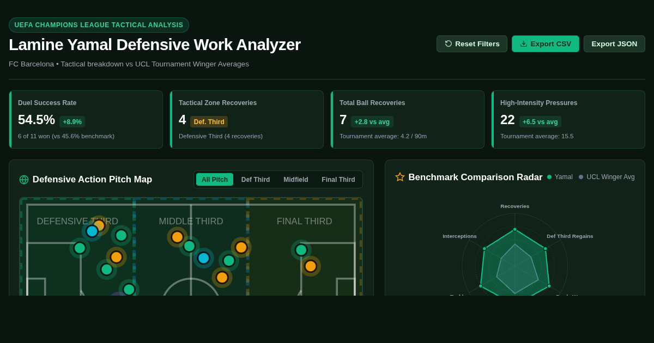This screenshot has width=654, height=343.
Task: Click the +2.8 vs avg badge
Action: click(x=372, y=122)
